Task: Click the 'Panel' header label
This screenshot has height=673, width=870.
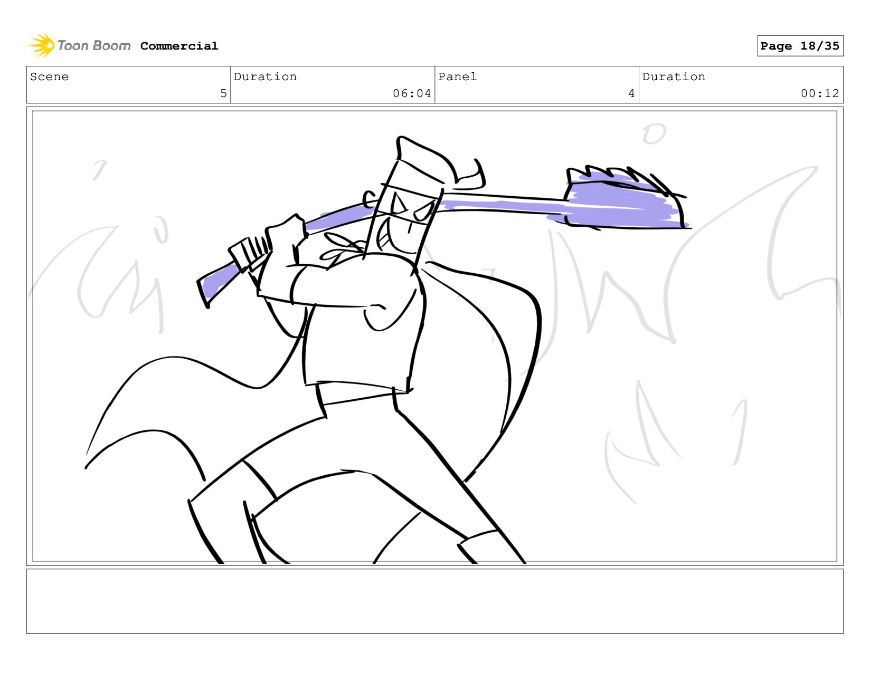Action: click(x=457, y=76)
